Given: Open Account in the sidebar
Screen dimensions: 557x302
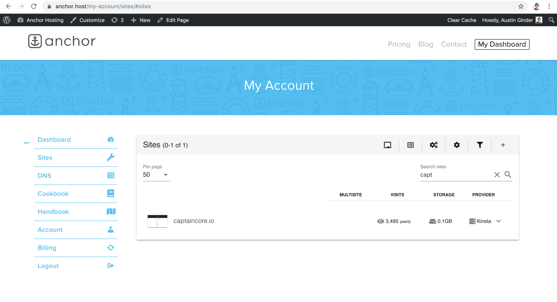Looking at the screenshot, I should pos(50,230).
